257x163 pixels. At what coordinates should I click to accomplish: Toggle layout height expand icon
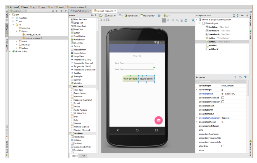click(104, 20)
